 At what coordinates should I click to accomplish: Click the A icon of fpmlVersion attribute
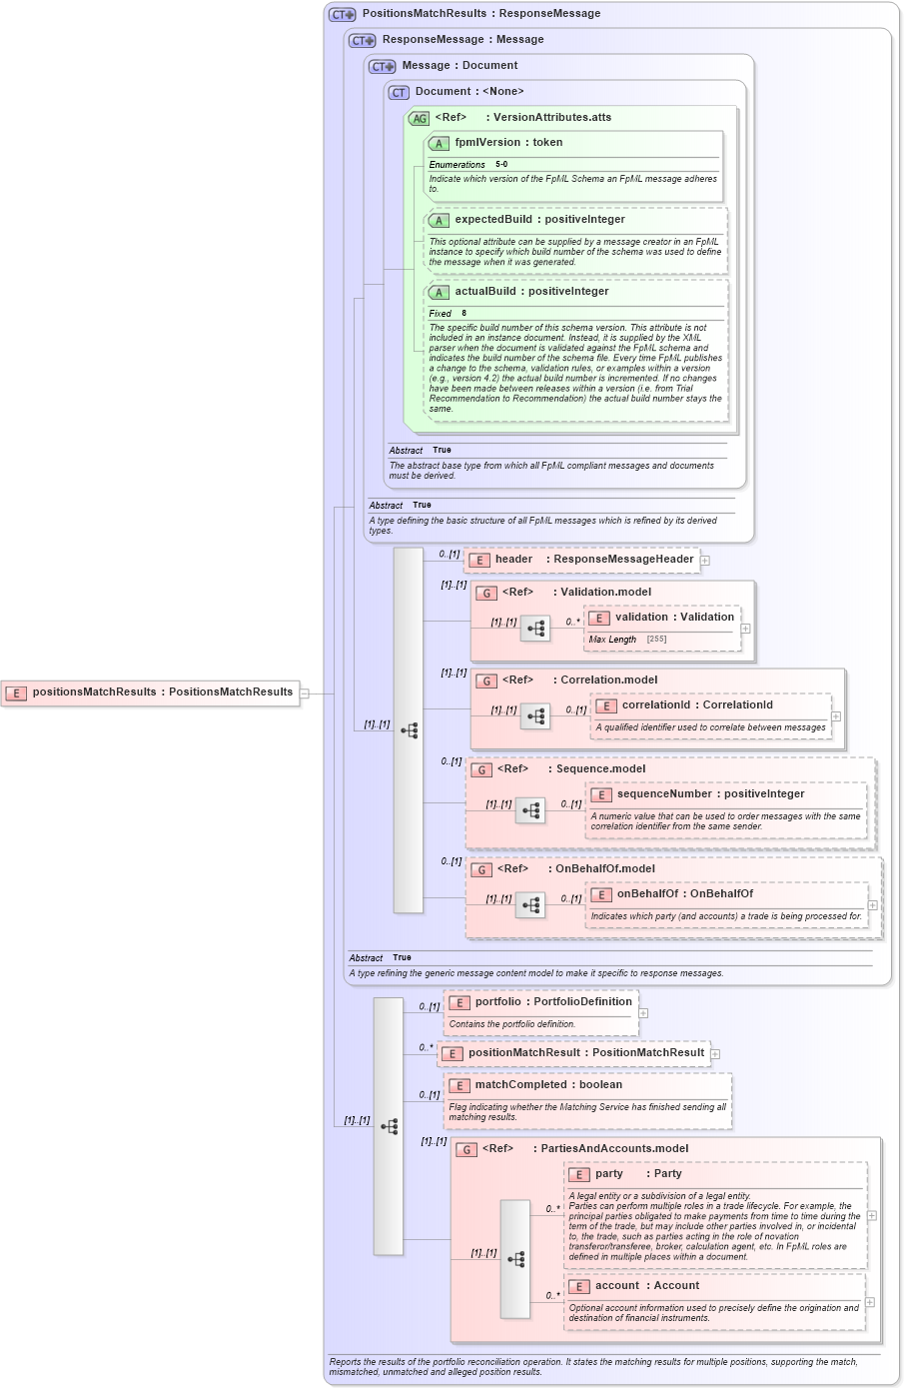439,143
